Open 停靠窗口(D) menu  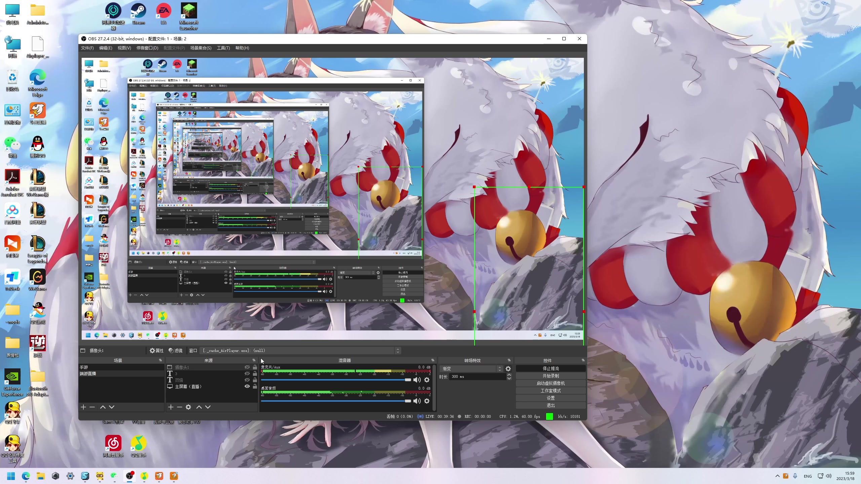pyautogui.click(x=147, y=48)
